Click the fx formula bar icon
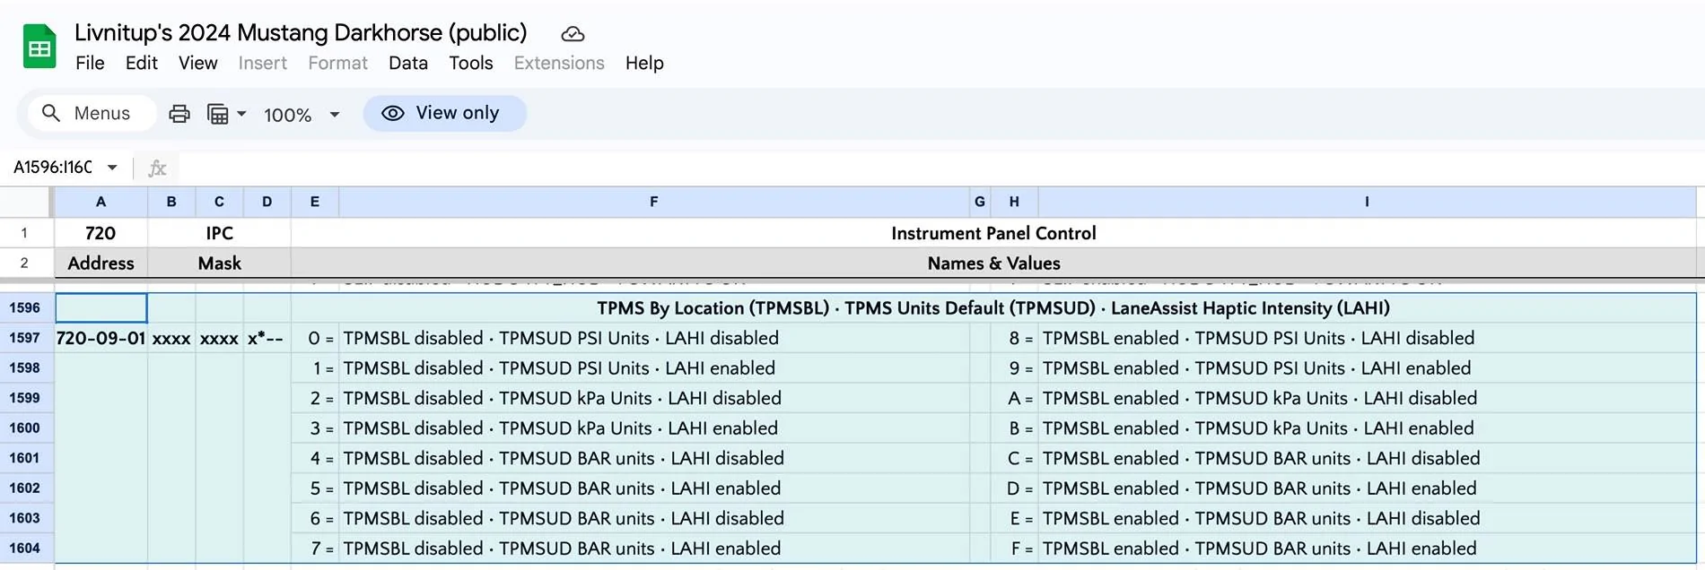This screenshot has width=1705, height=570. click(157, 168)
